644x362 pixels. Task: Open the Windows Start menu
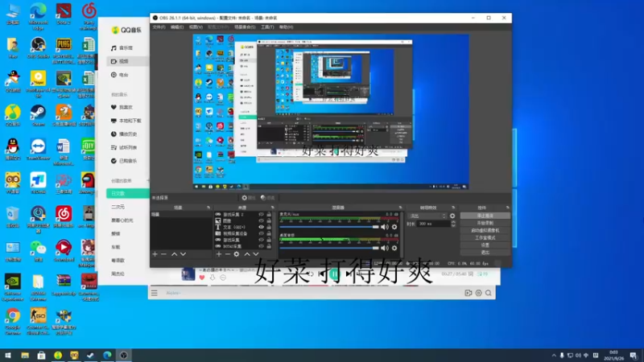[x=8, y=355]
